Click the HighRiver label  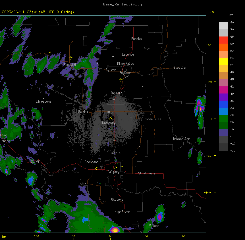pyautogui.click(x=122, y=212)
